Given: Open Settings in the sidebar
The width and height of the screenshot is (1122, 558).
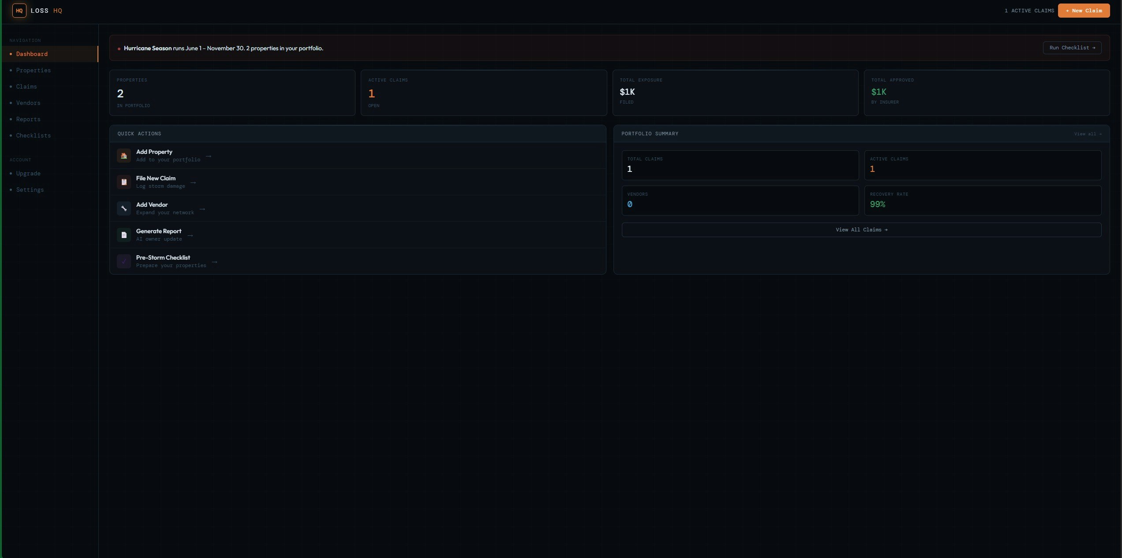Looking at the screenshot, I should (x=49, y=190).
